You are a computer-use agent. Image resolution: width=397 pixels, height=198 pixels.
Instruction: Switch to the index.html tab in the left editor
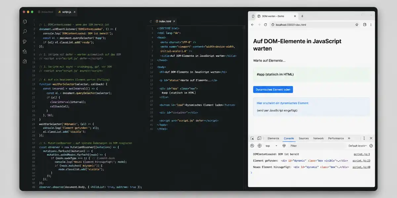[x=45, y=12]
